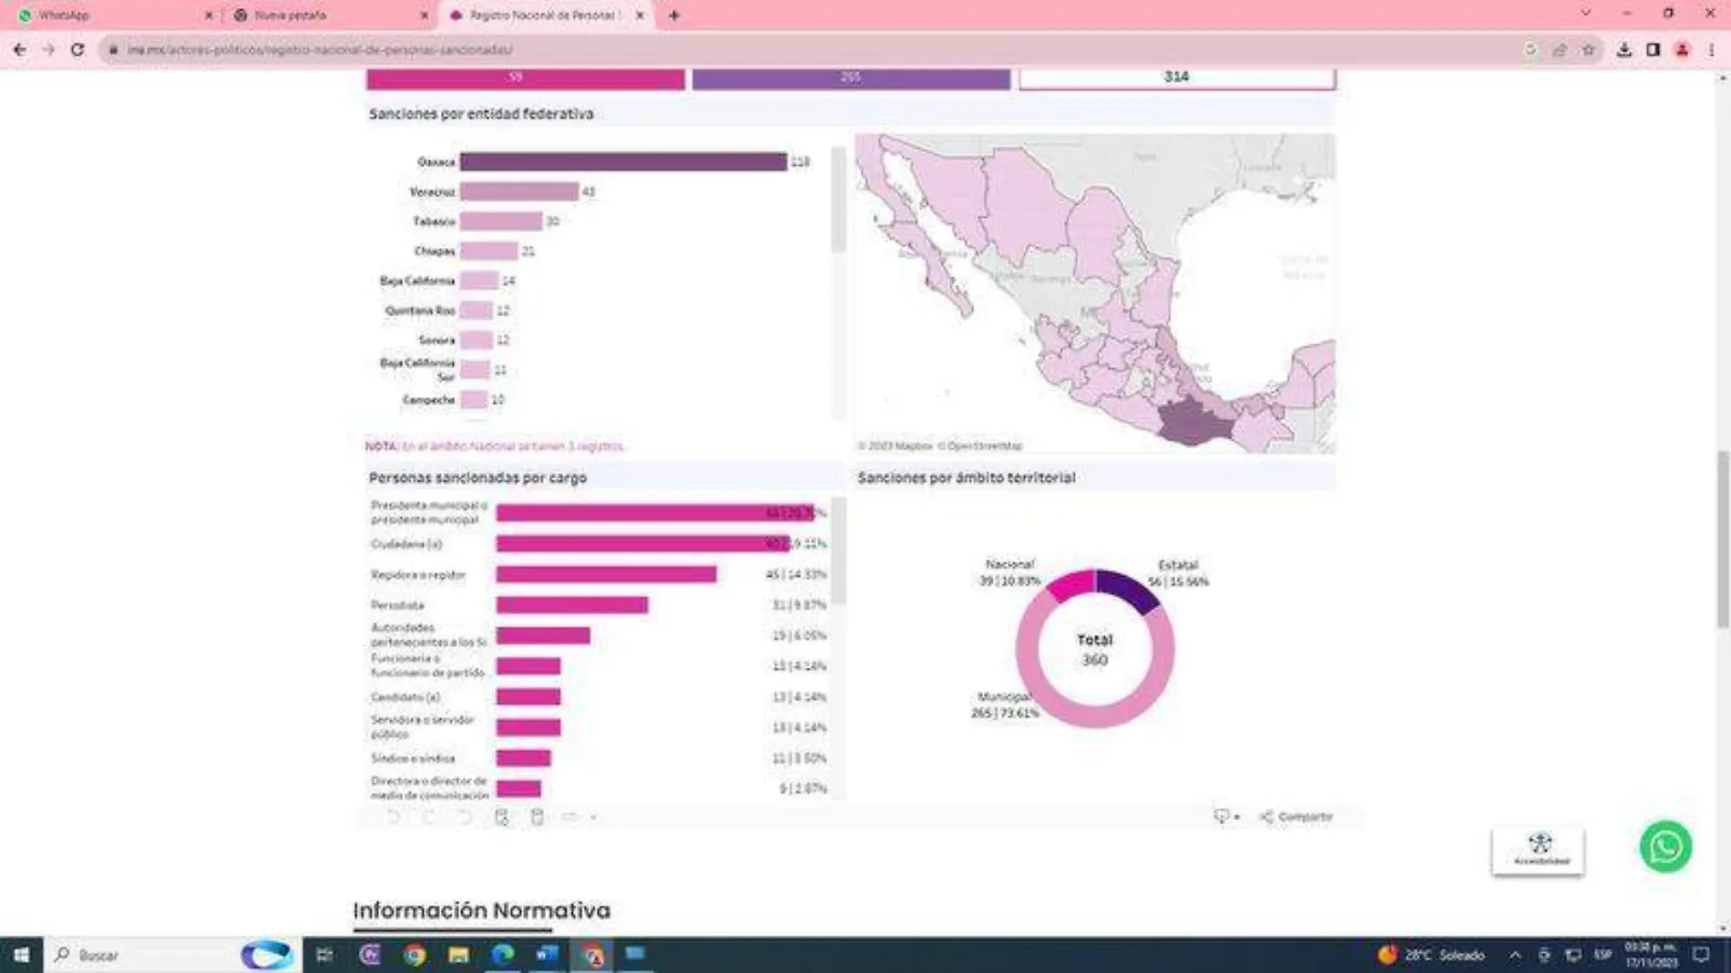Viewport: 1731px width, 973px height.
Task: Go back with the browser back arrow
Action: point(19,50)
